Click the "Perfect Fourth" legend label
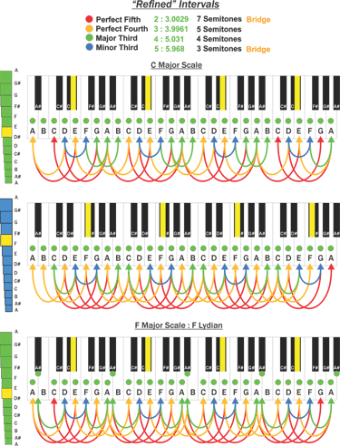This screenshot has width=340, height=446. (121, 29)
